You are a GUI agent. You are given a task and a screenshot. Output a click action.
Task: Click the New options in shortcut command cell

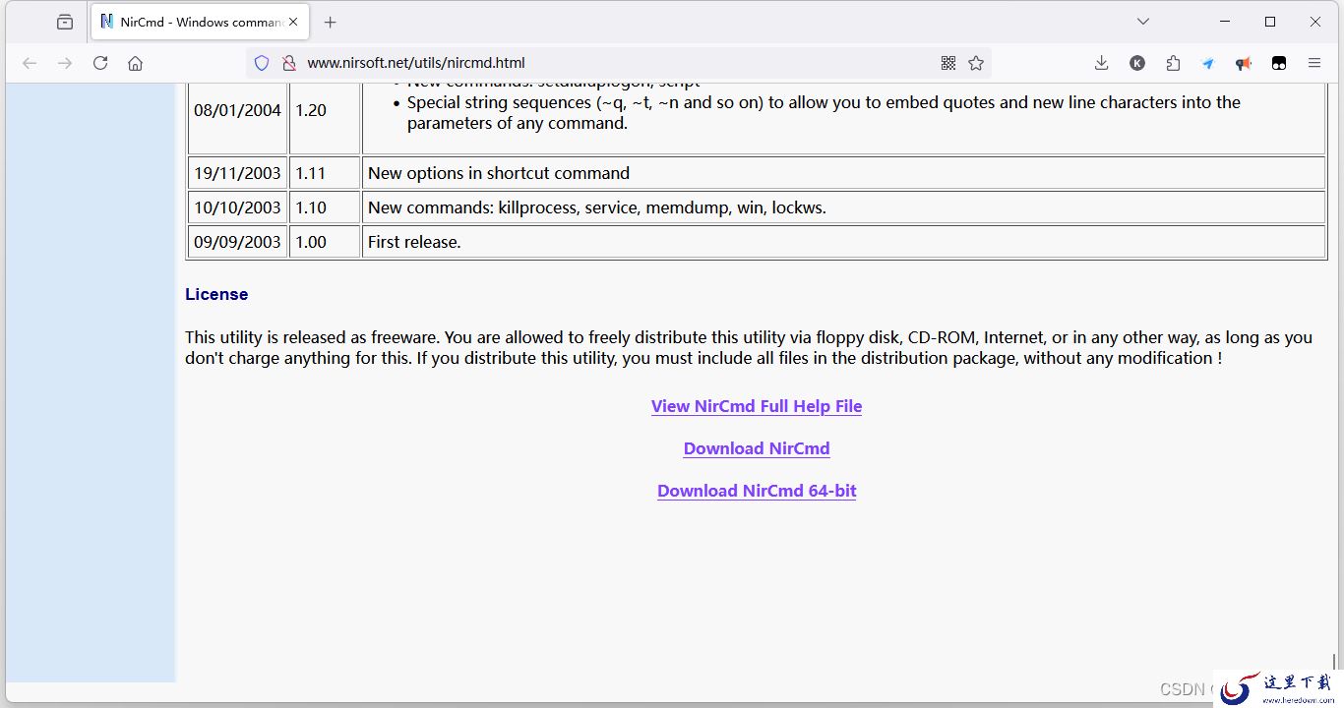click(x=843, y=173)
